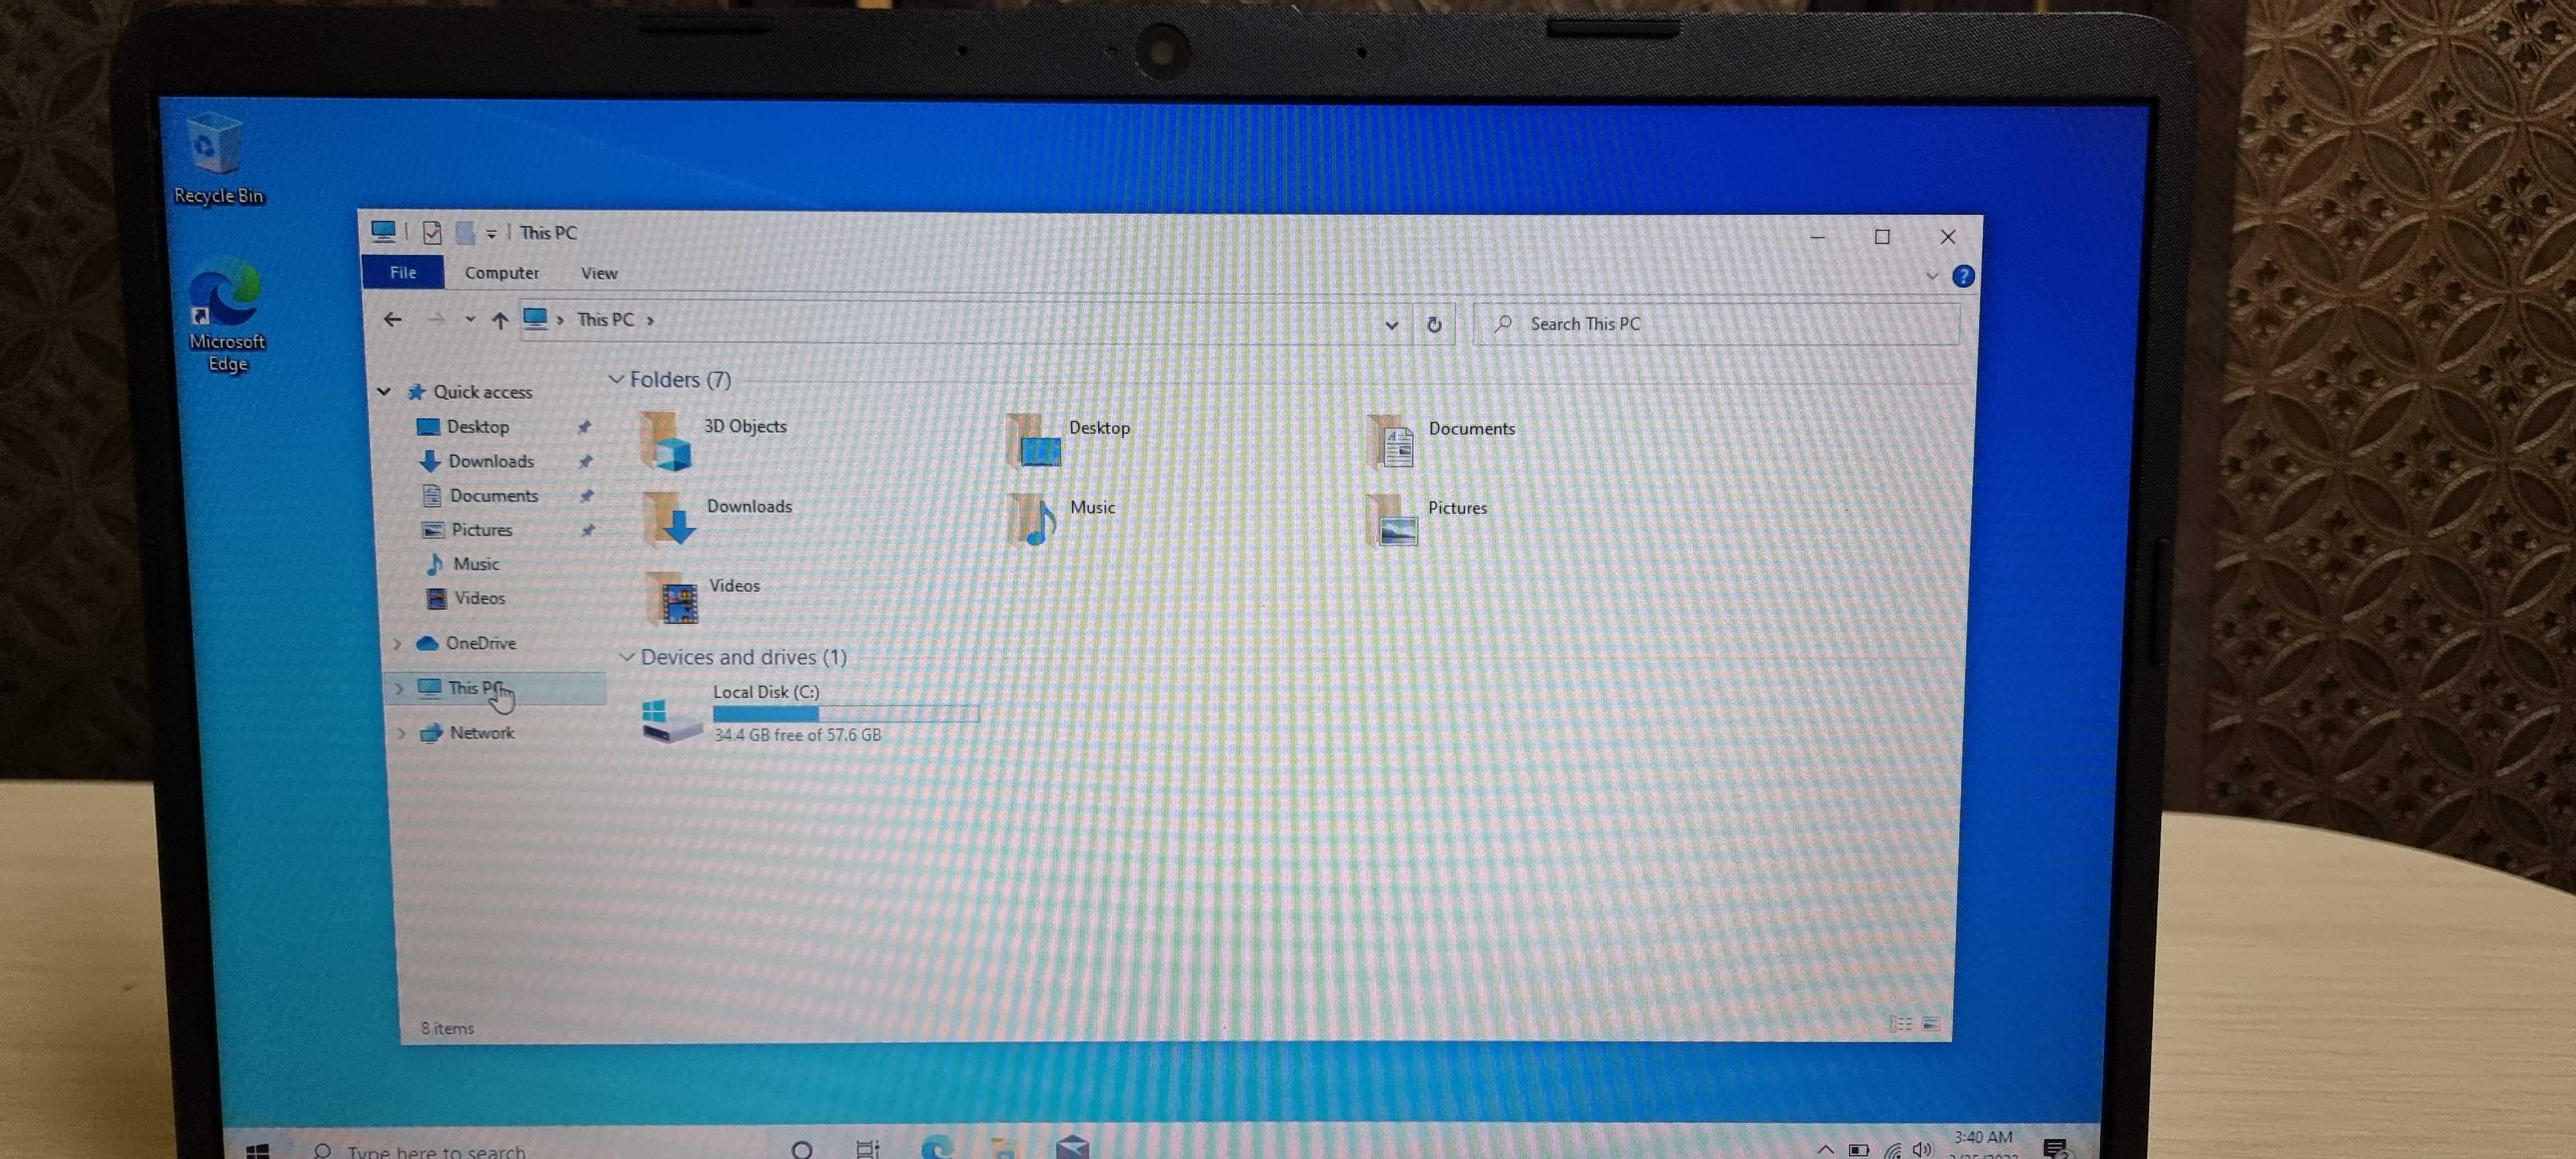
Task: Open the 3D Objects folder icon
Action: point(665,441)
